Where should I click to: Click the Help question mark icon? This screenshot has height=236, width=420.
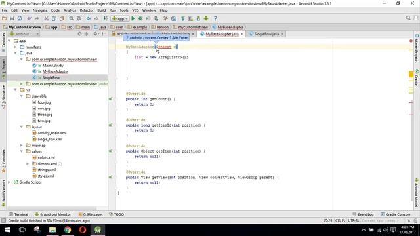[215, 18]
